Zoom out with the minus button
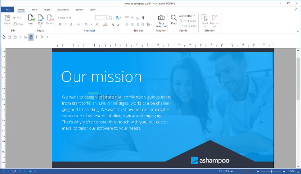 258,171
